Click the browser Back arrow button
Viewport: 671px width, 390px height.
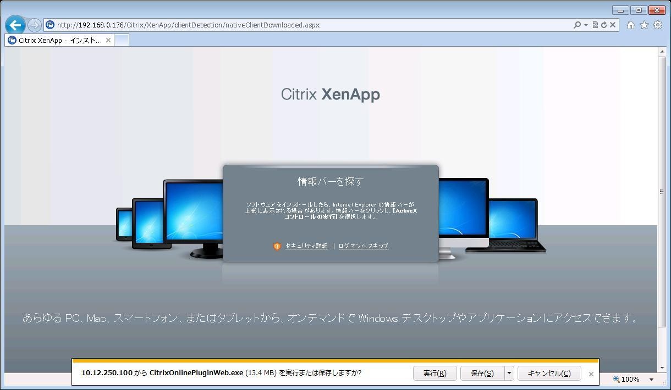point(15,25)
